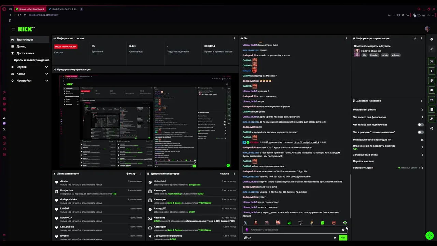Click the ИДЕТ ТРАНСЛЯЦИЯ live badge
Viewport: 437px width, 246px height.
tap(66, 46)
